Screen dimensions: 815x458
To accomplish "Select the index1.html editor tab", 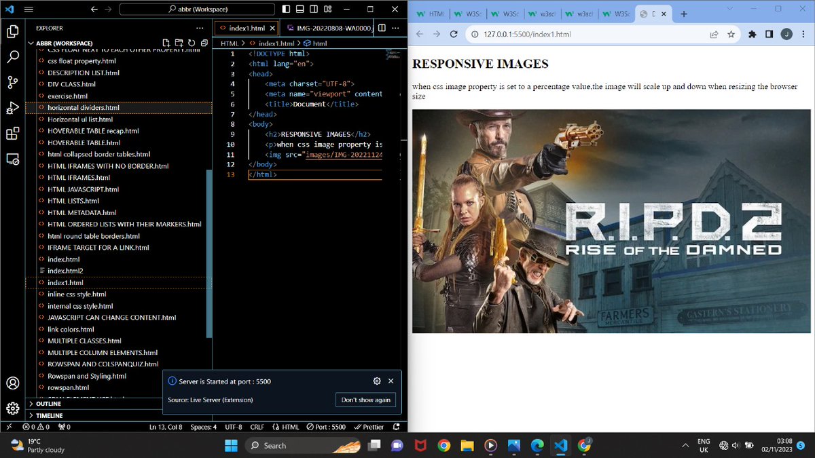I will tap(246, 28).
